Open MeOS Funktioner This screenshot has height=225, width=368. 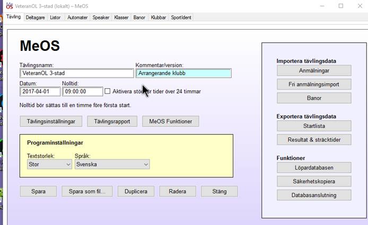point(171,121)
